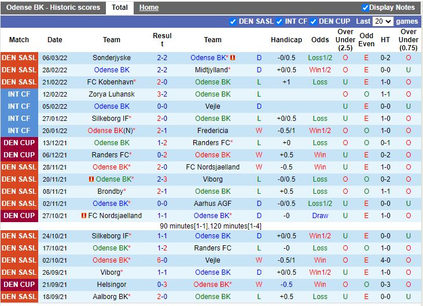Viewport: 423px width, 306px height.
Task: Toggle the Display Notes checkbox
Action: [365, 8]
